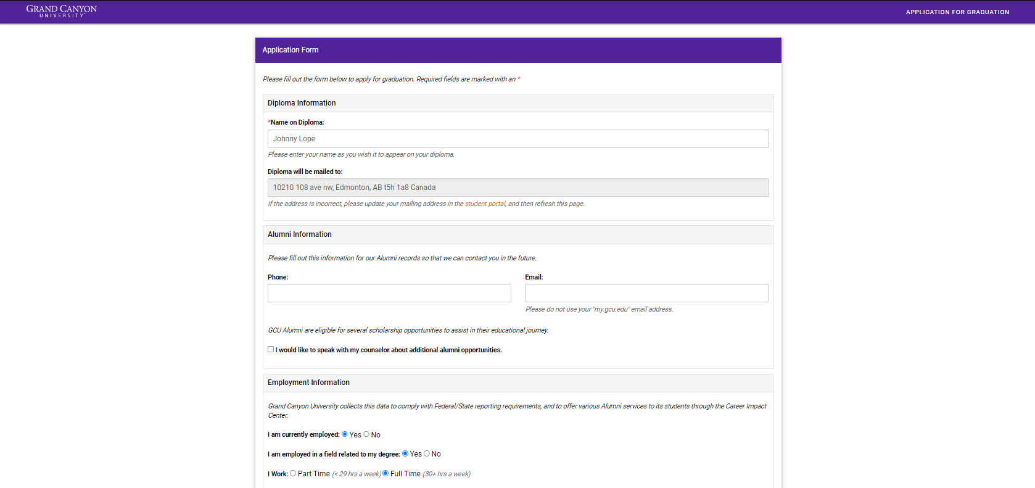Click the Alumni Information section heading
This screenshot has height=488, width=1035.
(x=300, y=234)
